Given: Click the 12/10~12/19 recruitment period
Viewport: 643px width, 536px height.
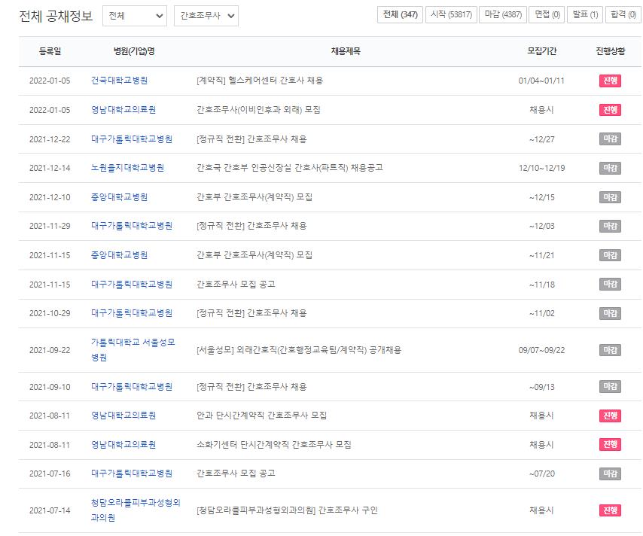Looking at the screenshot, I should tap(541, 168).
